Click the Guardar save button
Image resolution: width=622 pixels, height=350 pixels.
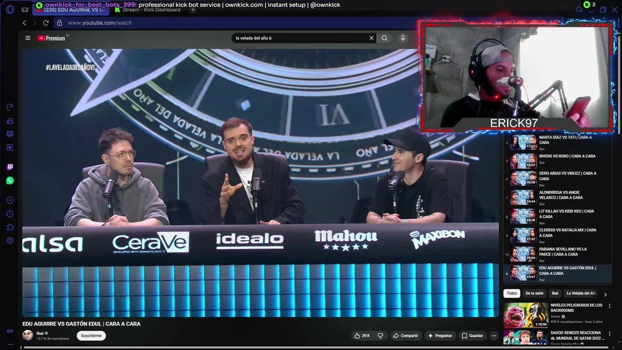[x=472, y=335]
